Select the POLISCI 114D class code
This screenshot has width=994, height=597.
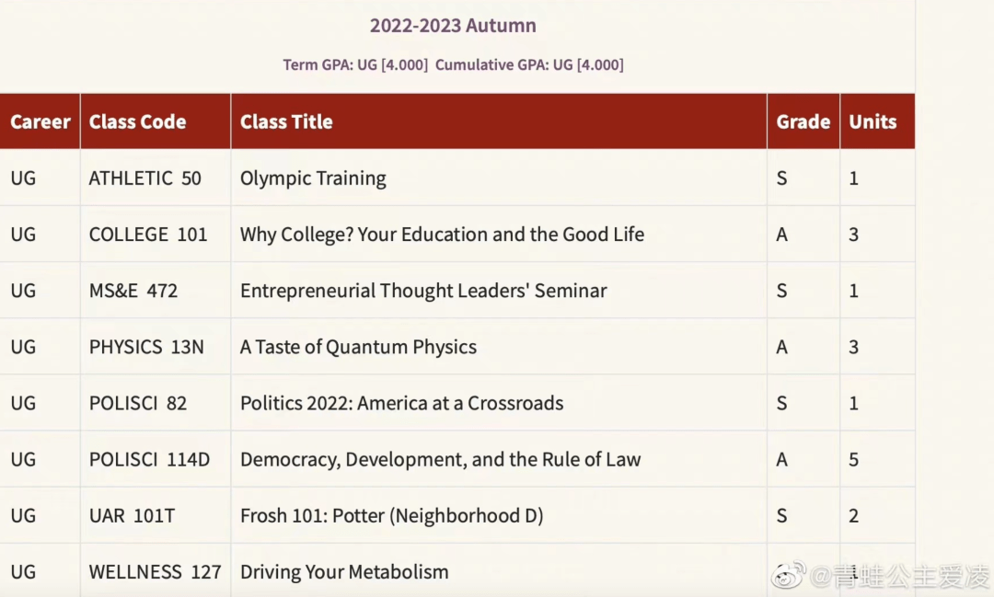[149, 459]
